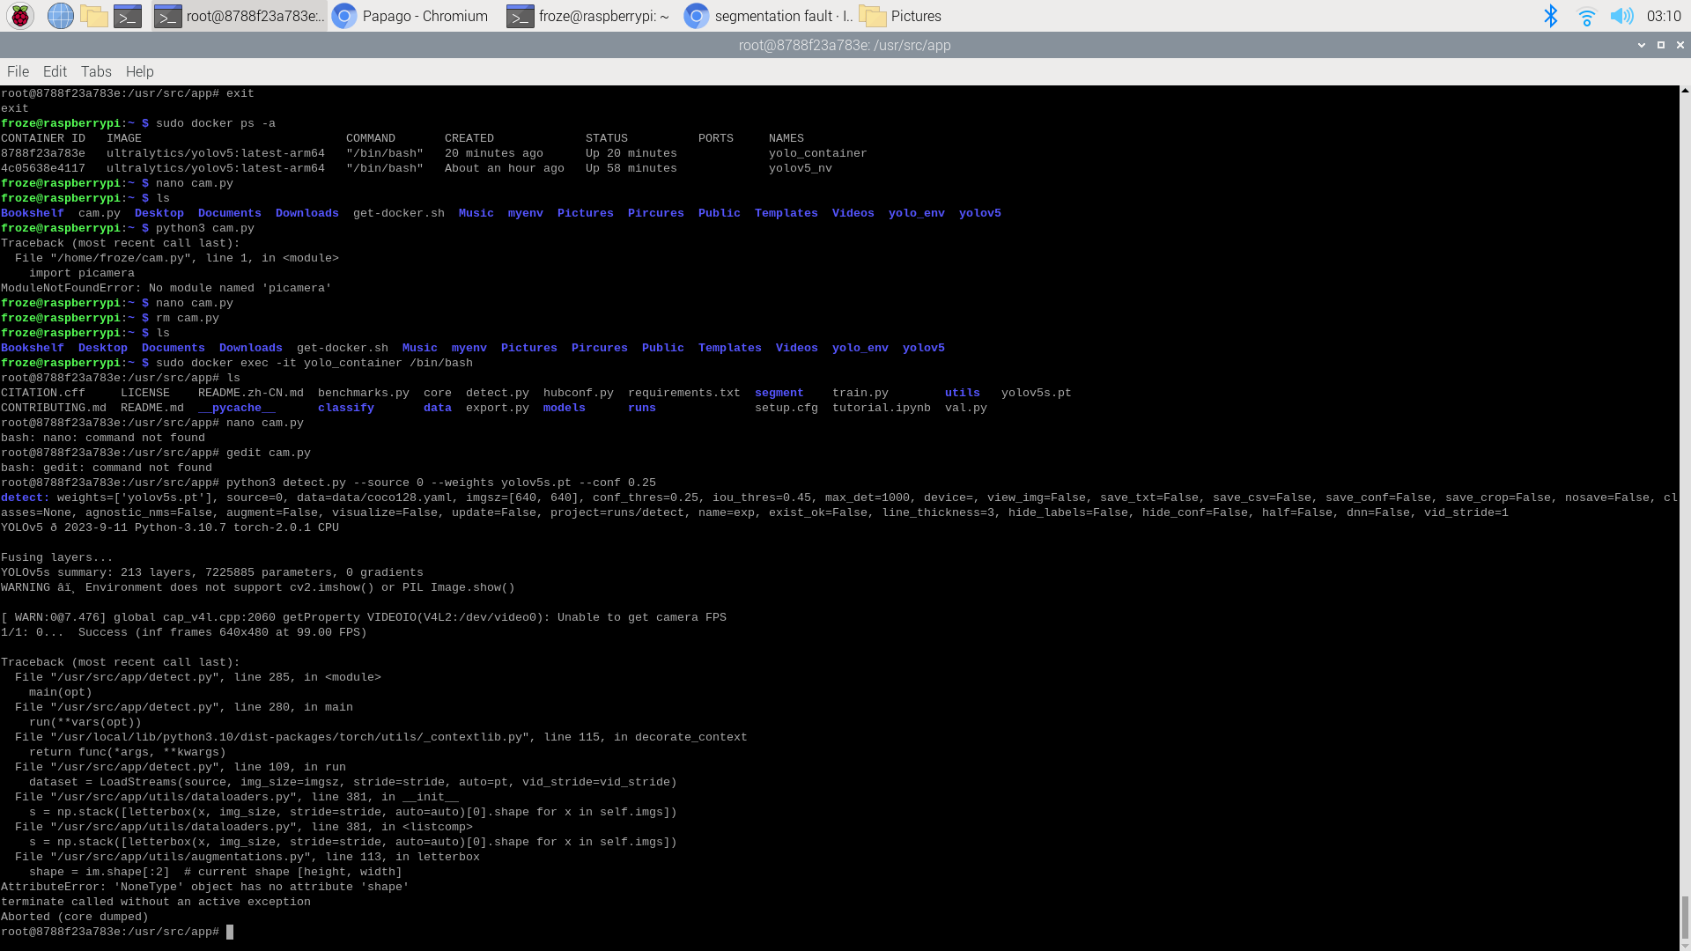Switch to the froze@raspberrypi terminal window
Viewport: 1691px width, 951px height.
[x=586, y=15]
